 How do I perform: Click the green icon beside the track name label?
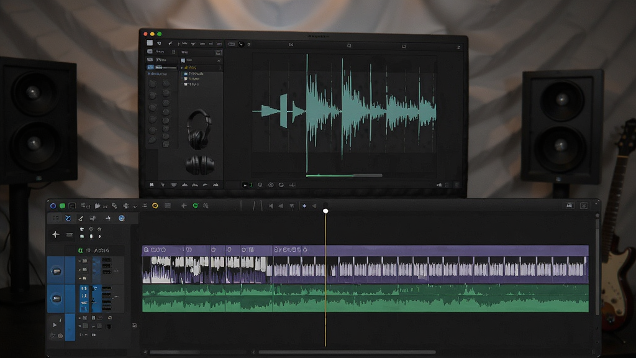point(80,250)
